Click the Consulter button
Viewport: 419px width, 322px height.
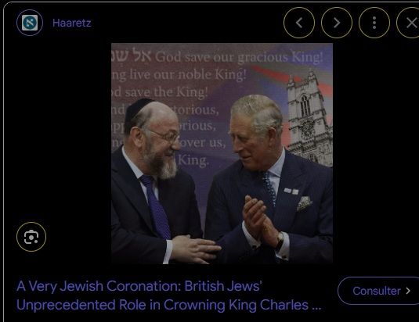(378, 291)
